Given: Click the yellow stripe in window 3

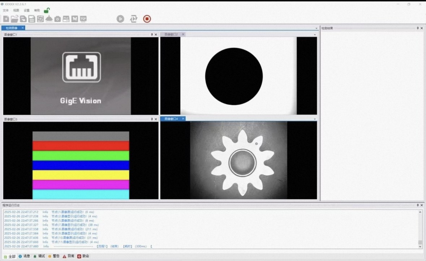Looking at the screenshot, I should click(81, 175).
